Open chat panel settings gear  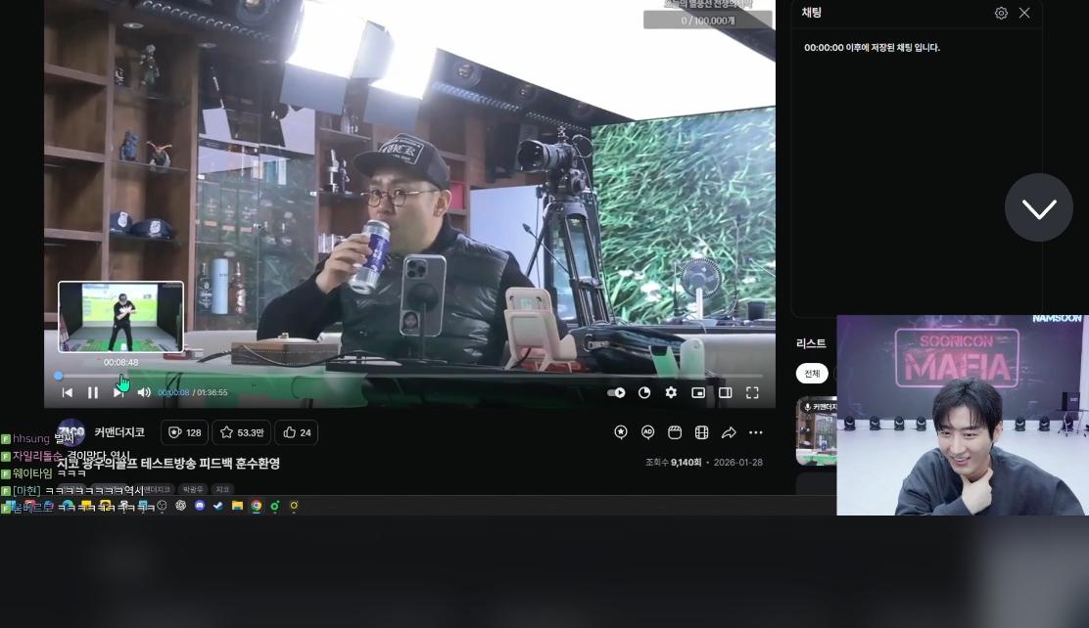(1001, 13)
